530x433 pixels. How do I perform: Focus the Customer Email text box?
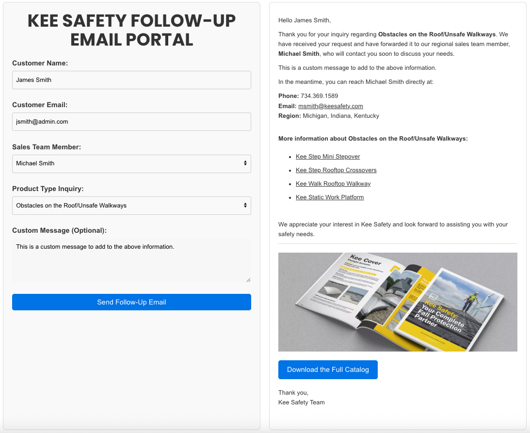click(x=131, y=122)
